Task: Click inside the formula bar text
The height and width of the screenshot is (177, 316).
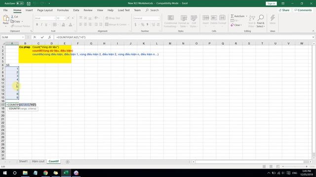Action: pos(71,37)
